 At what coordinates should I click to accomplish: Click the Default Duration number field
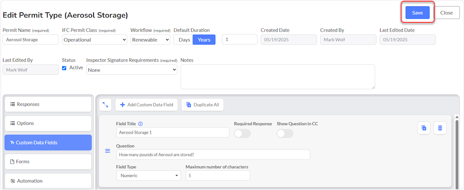(240, 39)
